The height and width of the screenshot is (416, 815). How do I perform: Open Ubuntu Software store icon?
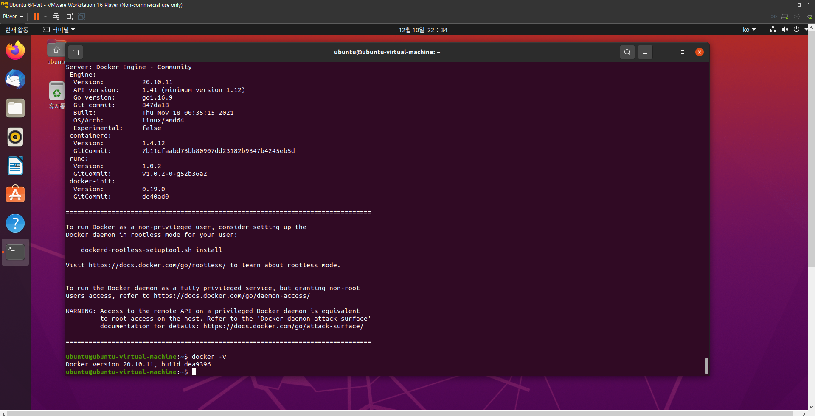(x=15, y=194)
